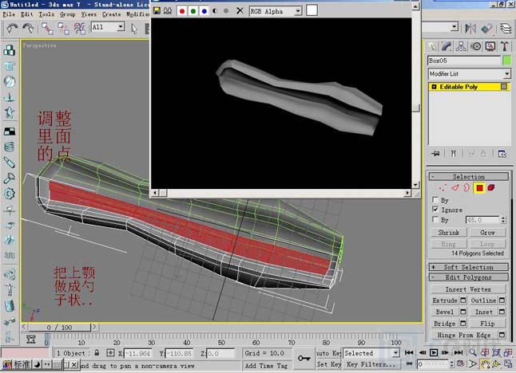Open the Create command panel tab
The image size is (516, 373).
432,46
